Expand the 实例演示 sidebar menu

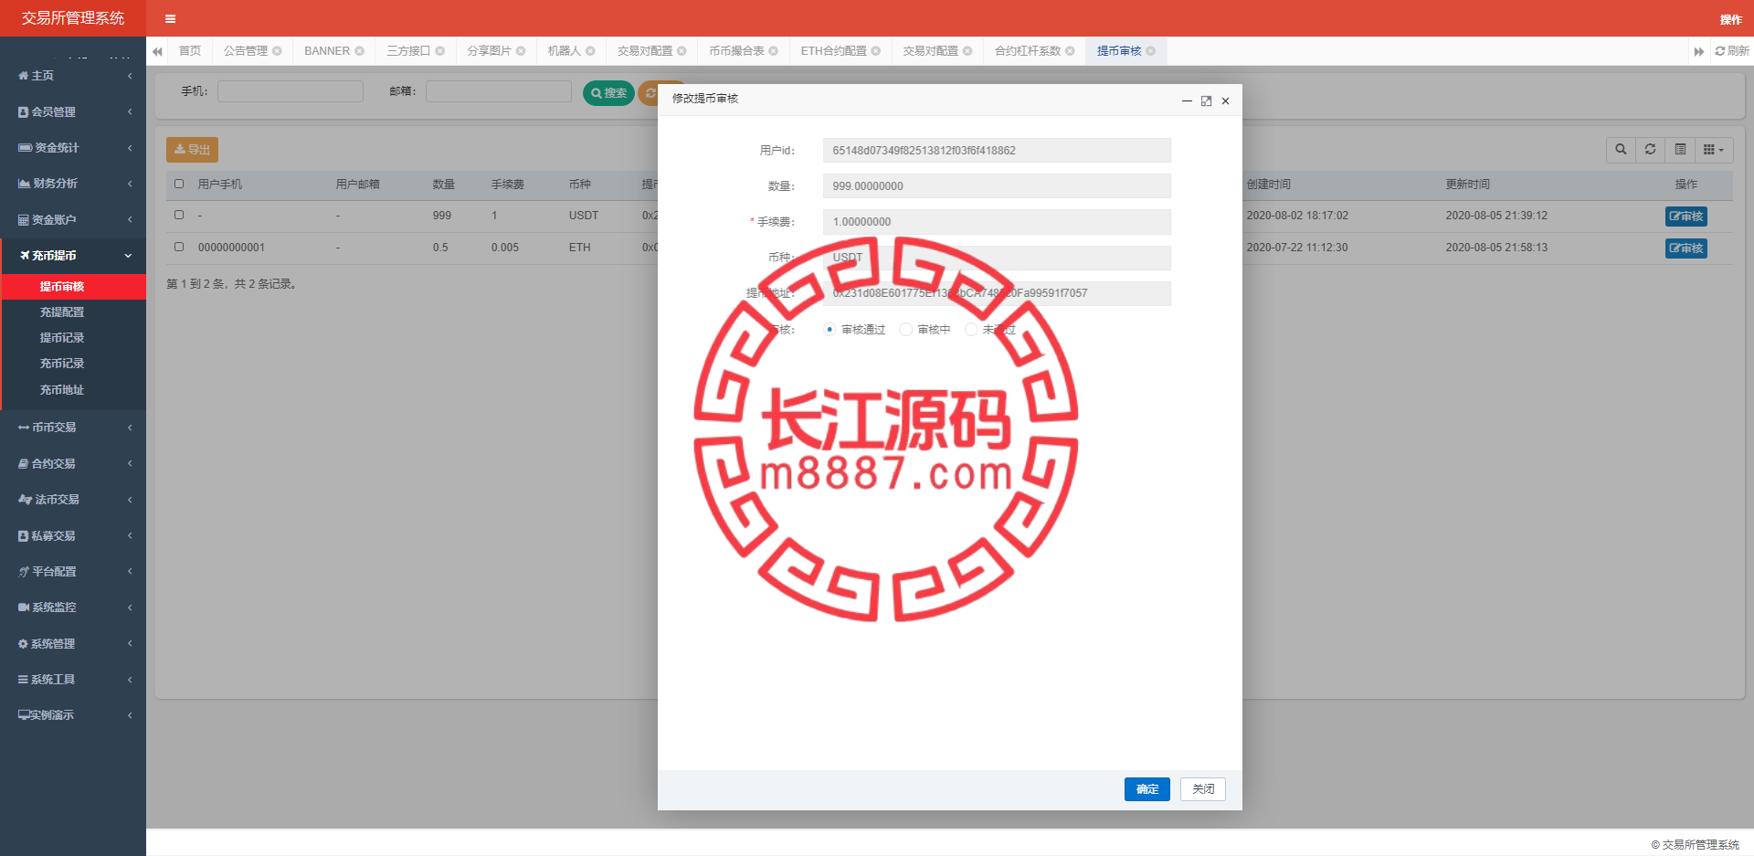(x=73, y=715)
